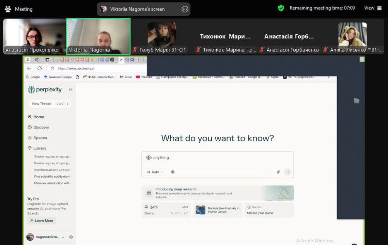Collapse the Perplexity sidebar
Screen dimensions: 388x245
(x=71, y=89)
